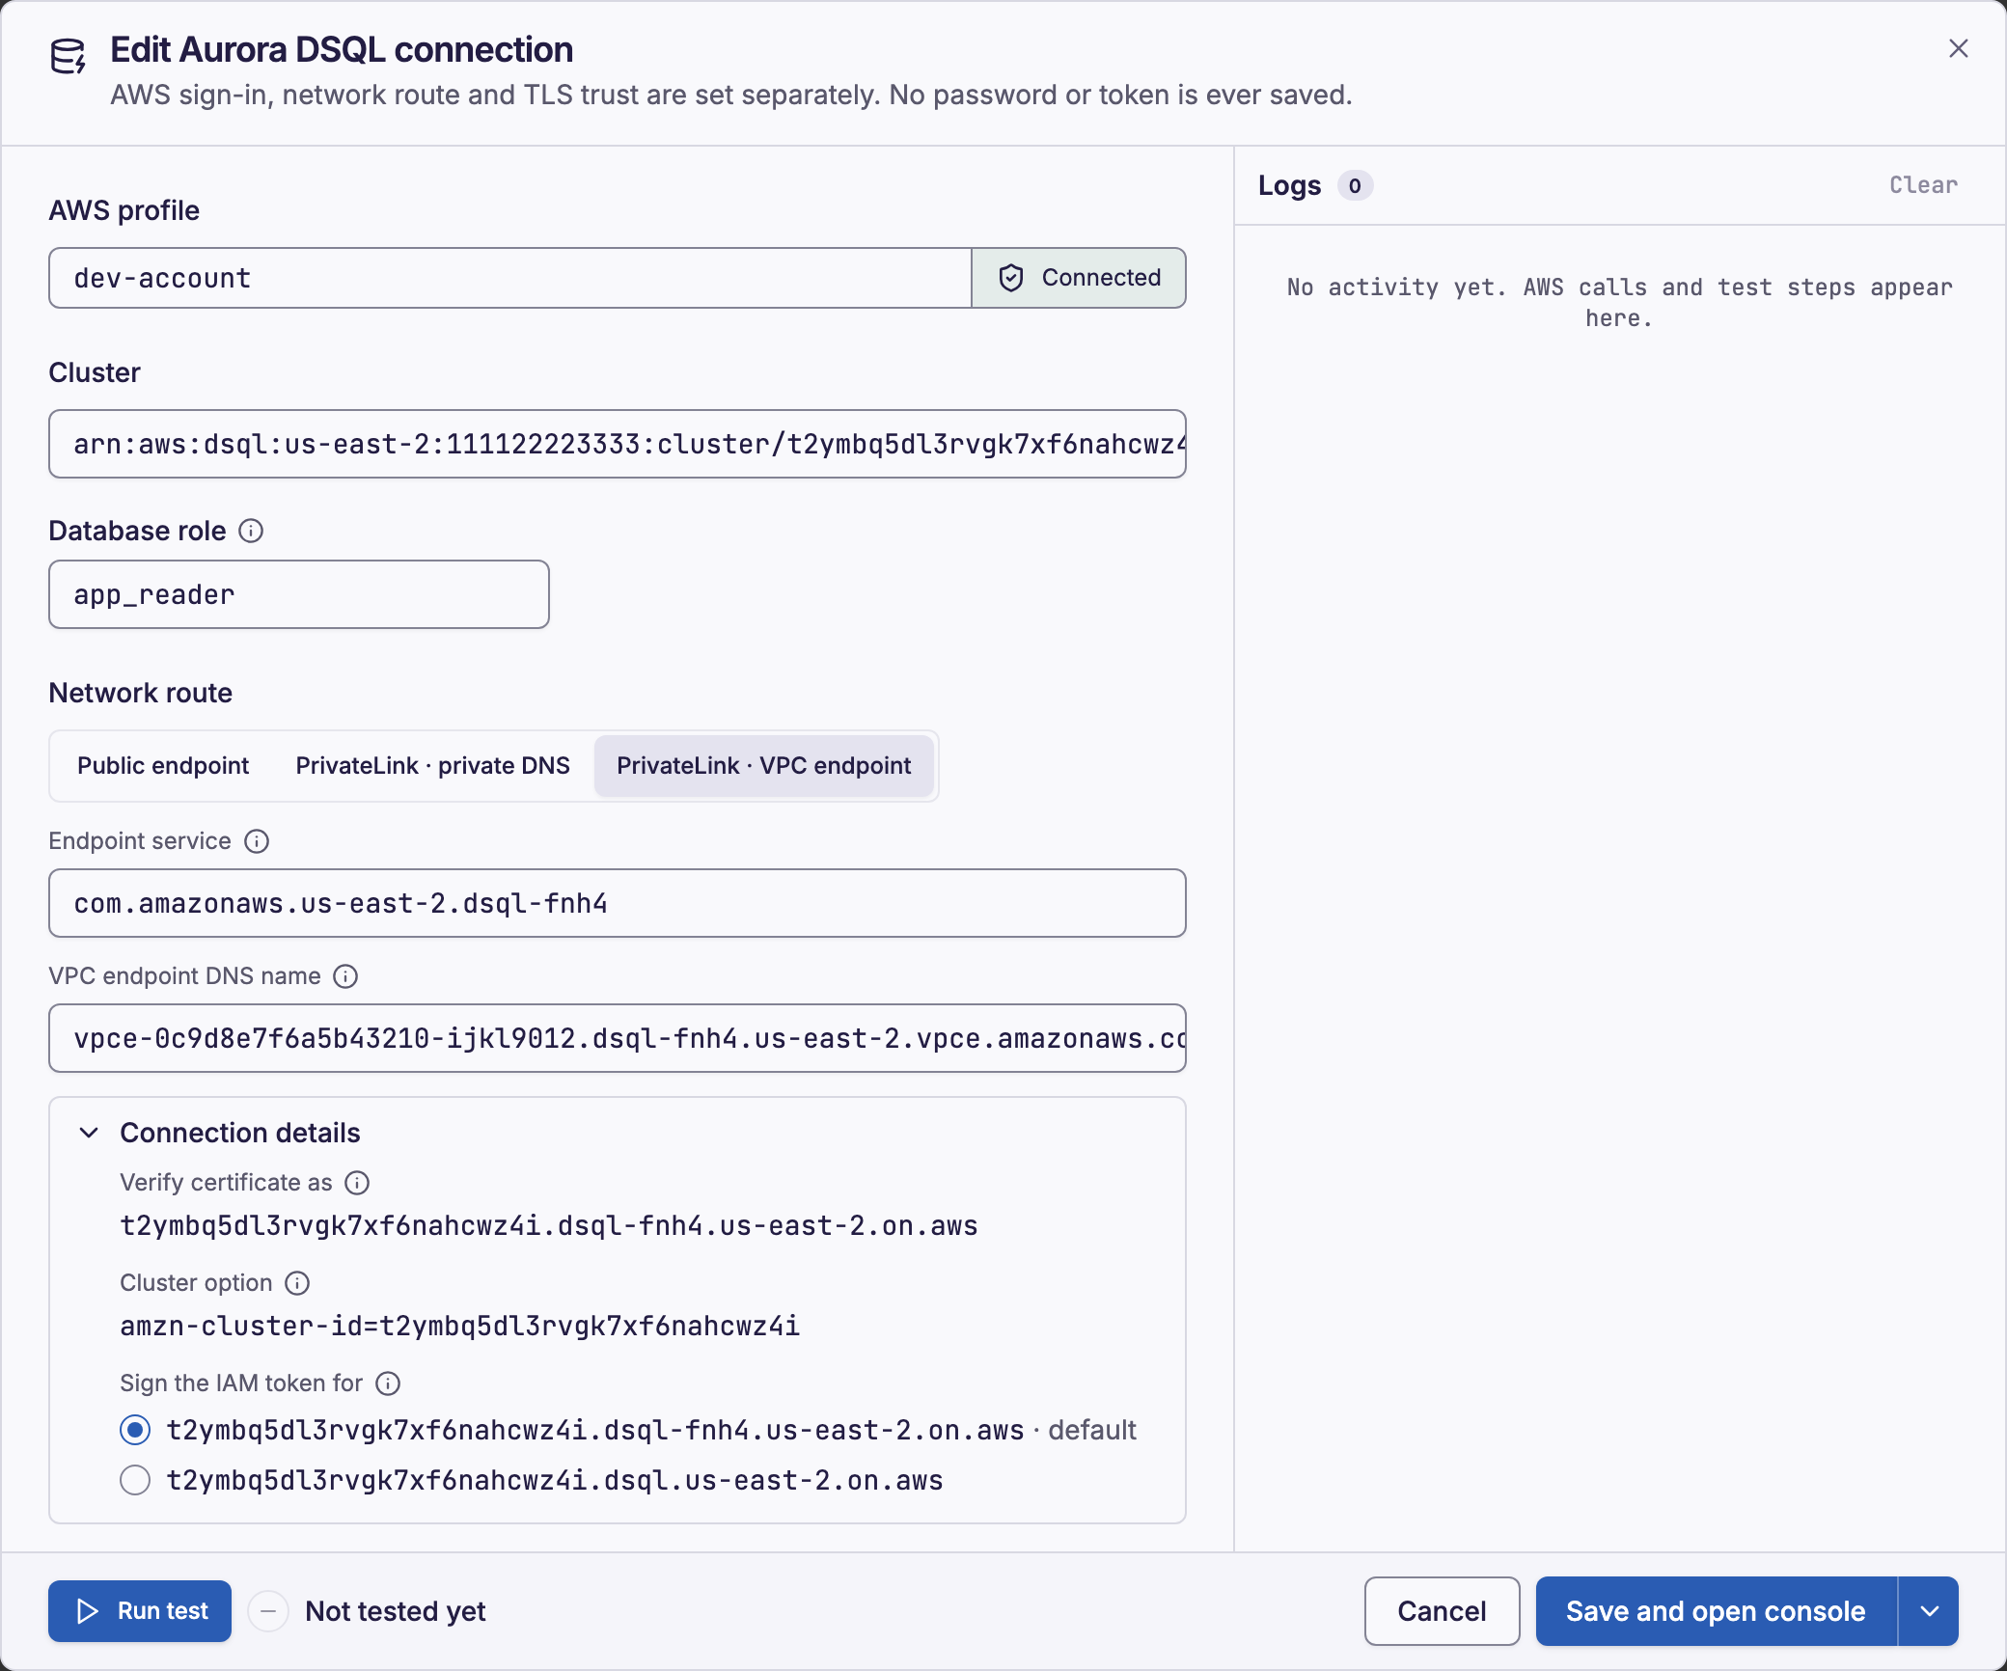The width and height of the screenshot is (2007, 1671).
Task: Close the Edit Aurora DSQL connection dialog
Action: click(x=1958, y=48)
